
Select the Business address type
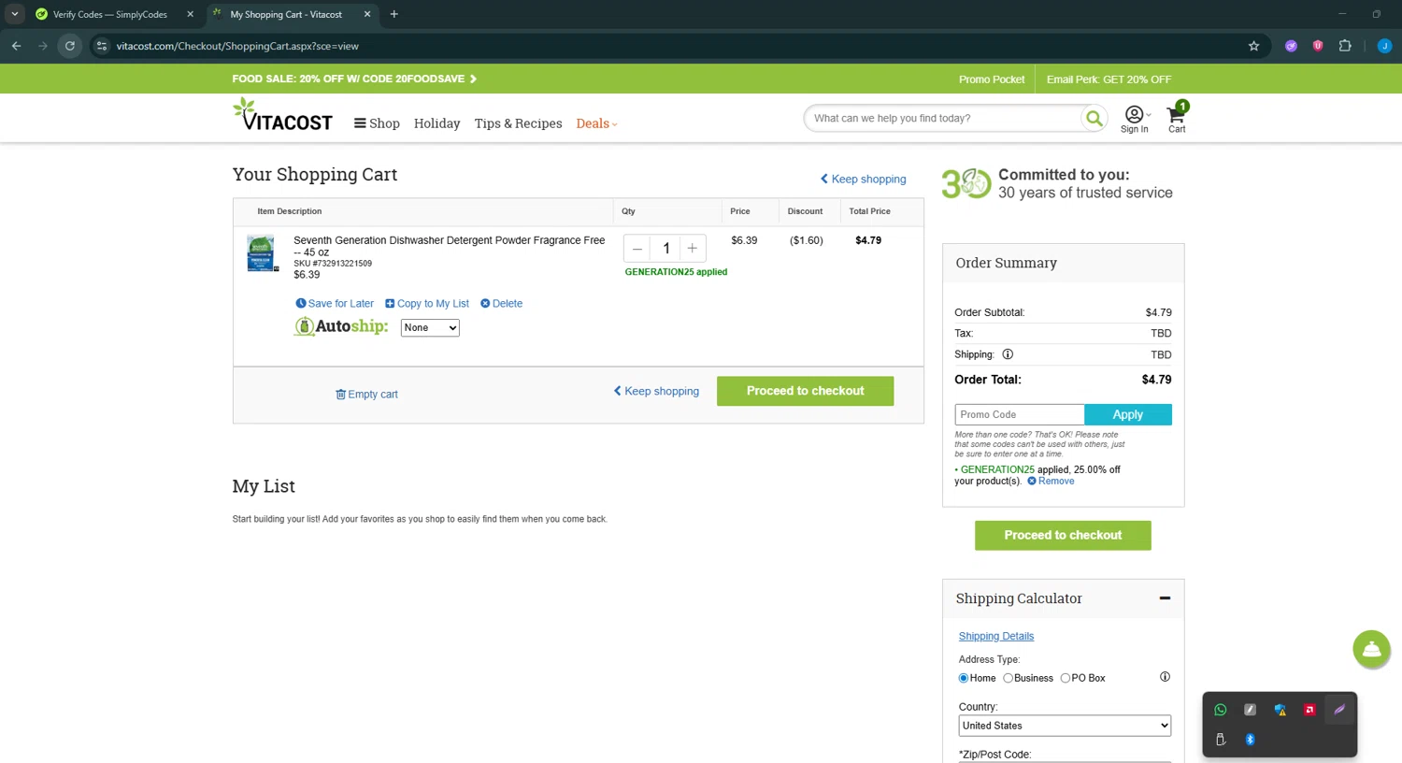point(1008,678)
